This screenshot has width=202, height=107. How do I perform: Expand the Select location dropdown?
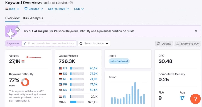click(x=94, y=44)
